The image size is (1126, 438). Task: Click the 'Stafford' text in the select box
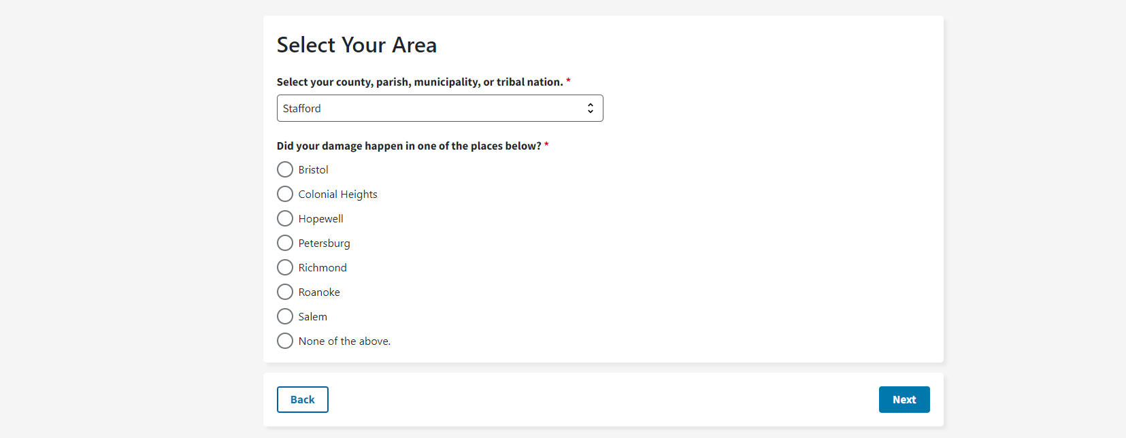click(302, 108)
